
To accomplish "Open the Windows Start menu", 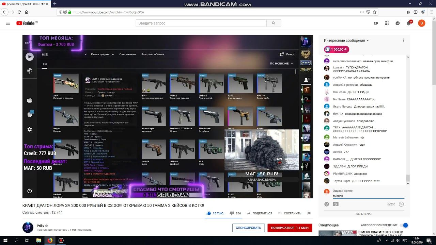I will [6, 240].
